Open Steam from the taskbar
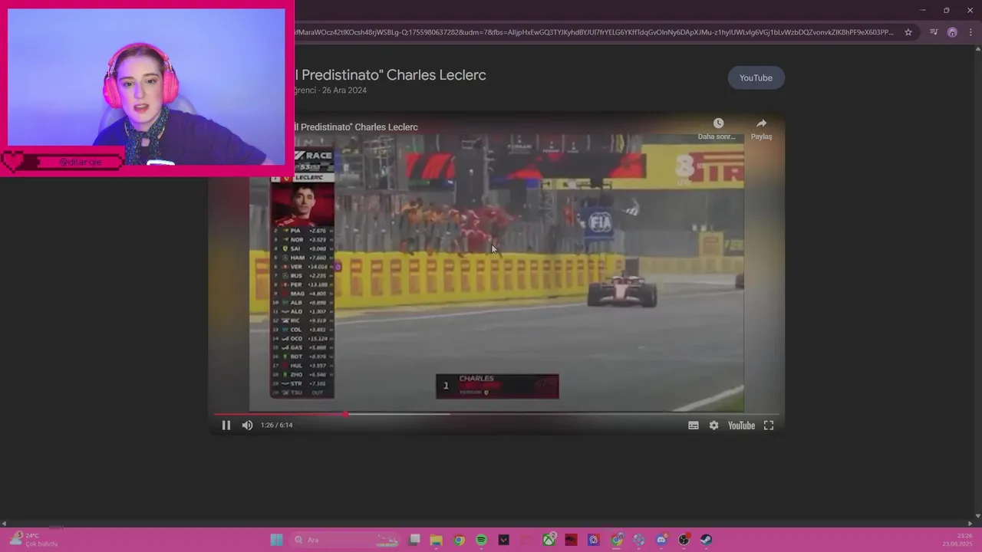982x552 pixels. coord(706,540)
